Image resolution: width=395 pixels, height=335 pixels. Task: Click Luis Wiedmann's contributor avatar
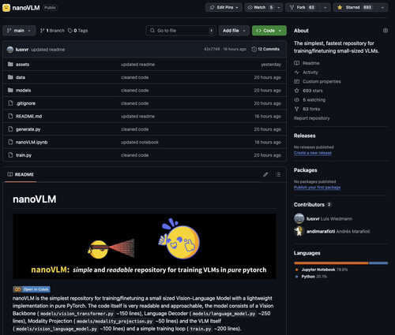[x=299, y=218]
